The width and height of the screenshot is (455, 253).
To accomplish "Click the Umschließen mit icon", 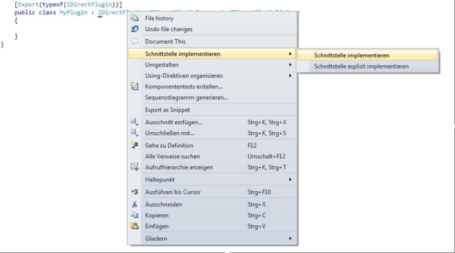I will coord(135,133).
